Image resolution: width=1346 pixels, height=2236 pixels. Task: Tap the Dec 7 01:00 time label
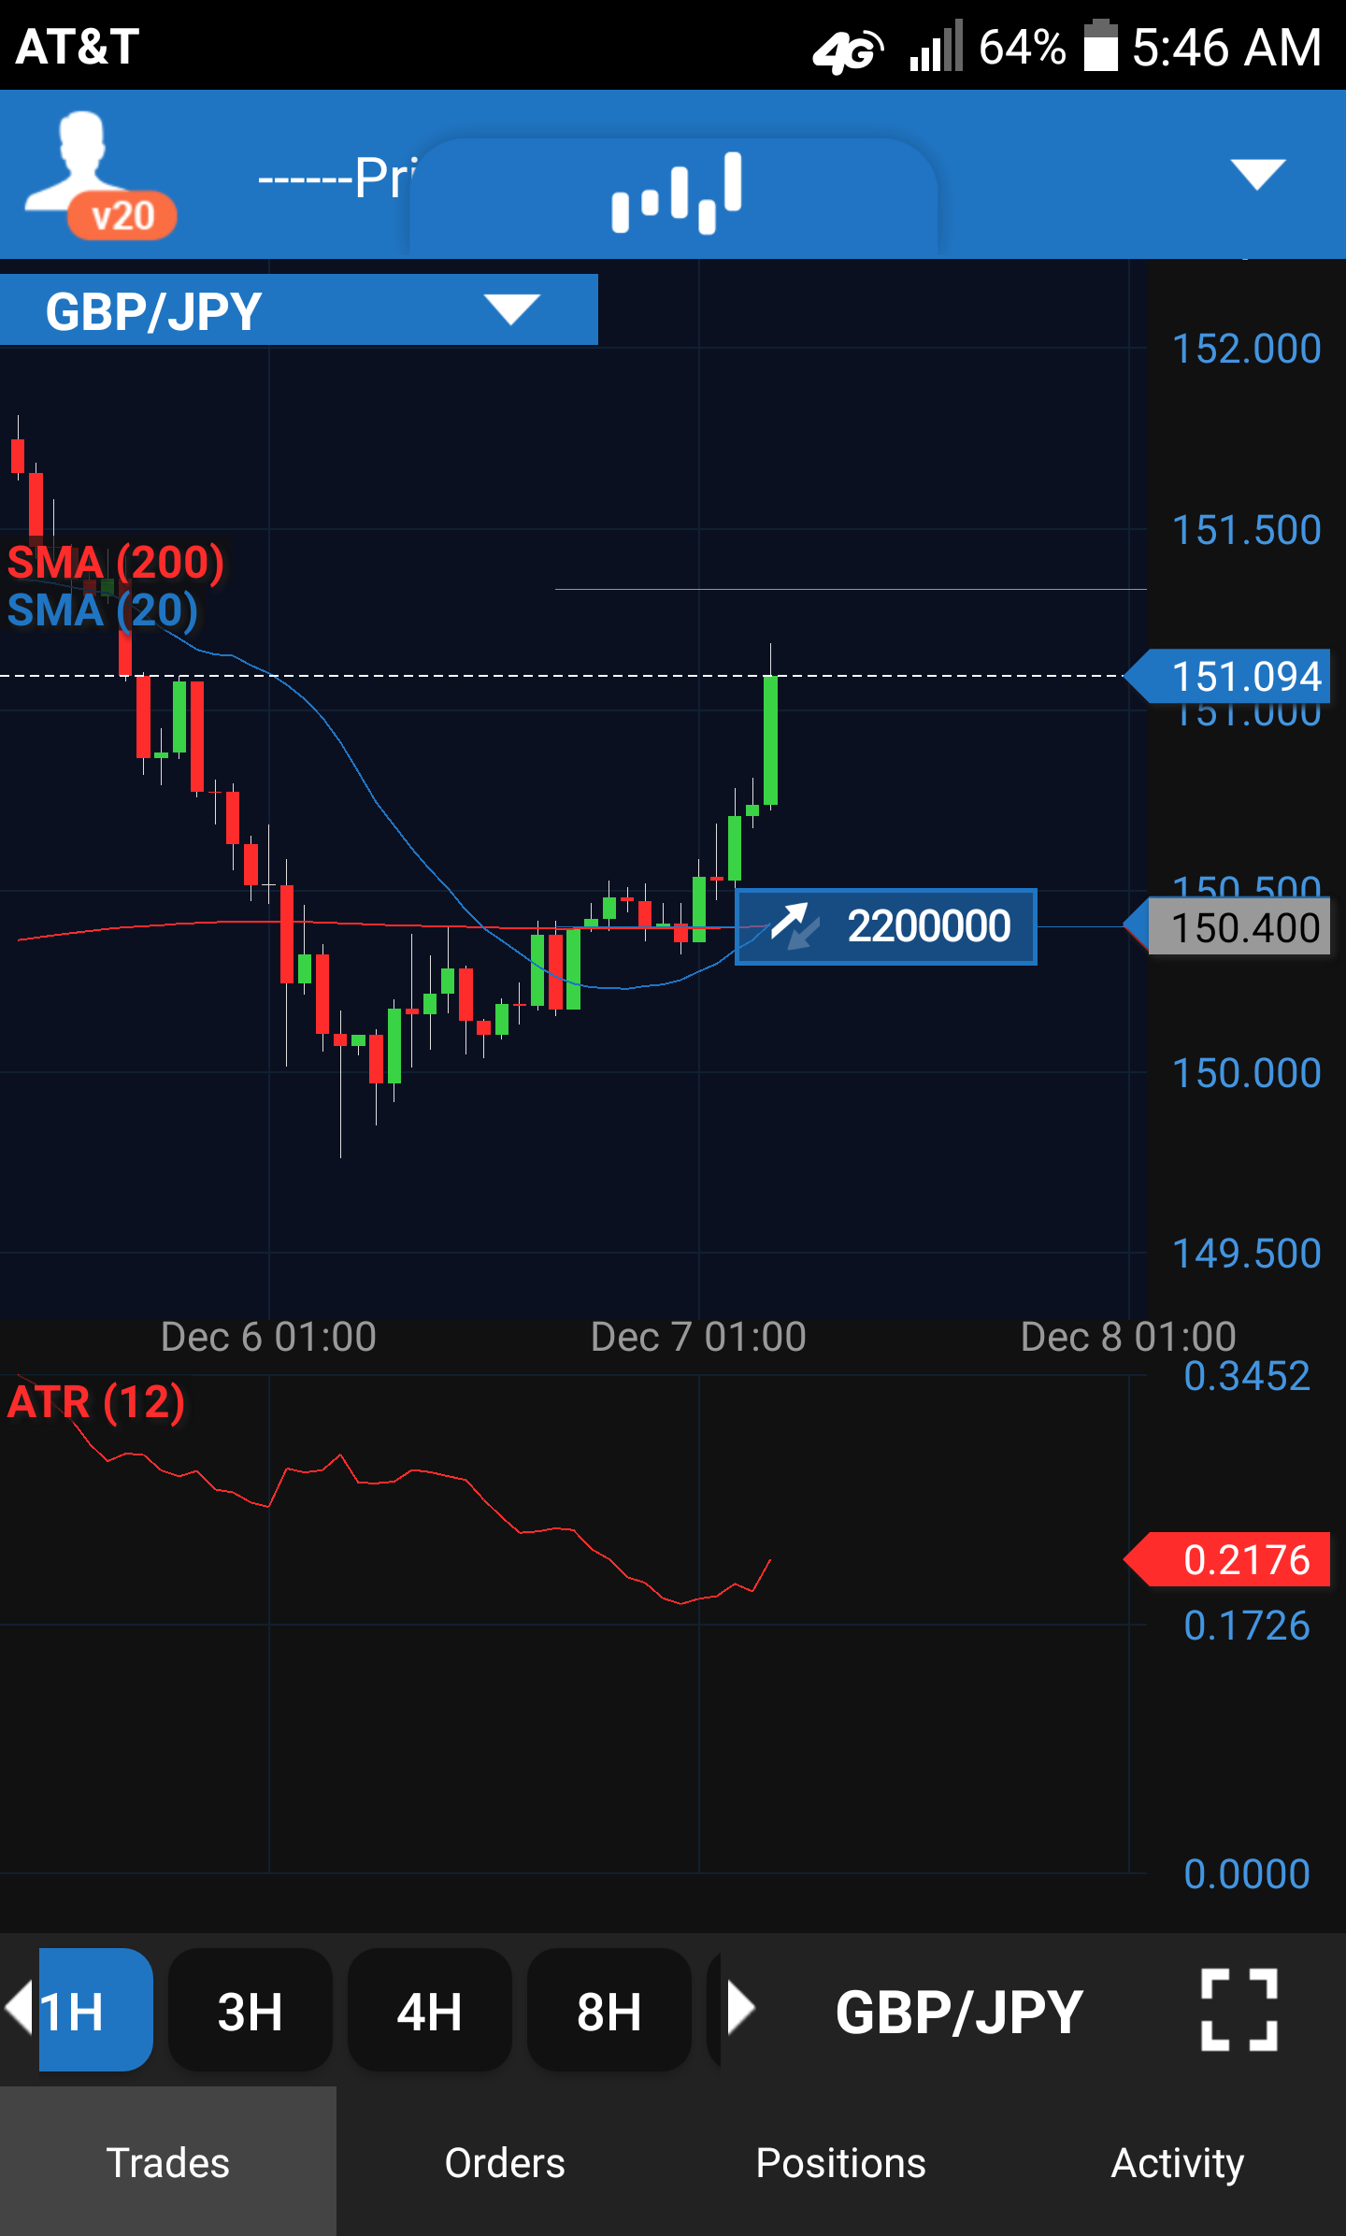click(698, 1337)
